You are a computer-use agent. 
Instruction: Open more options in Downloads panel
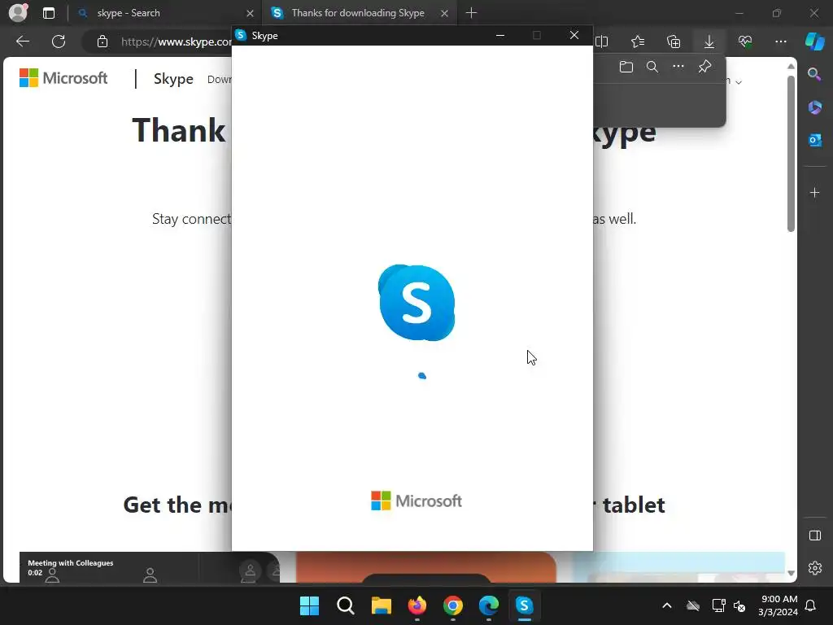(678, 67)
